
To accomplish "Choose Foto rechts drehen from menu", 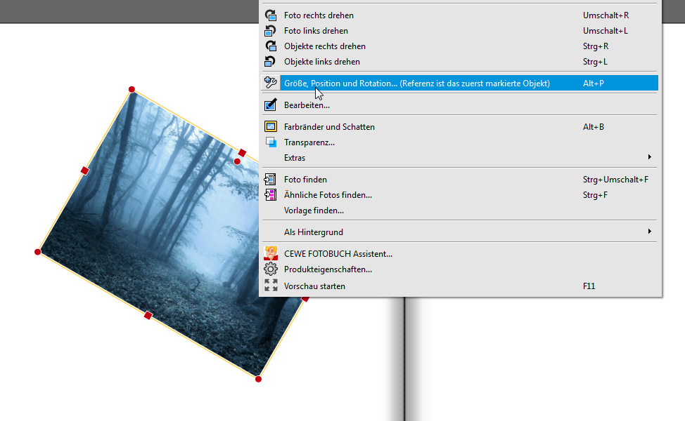I will 460,15.
